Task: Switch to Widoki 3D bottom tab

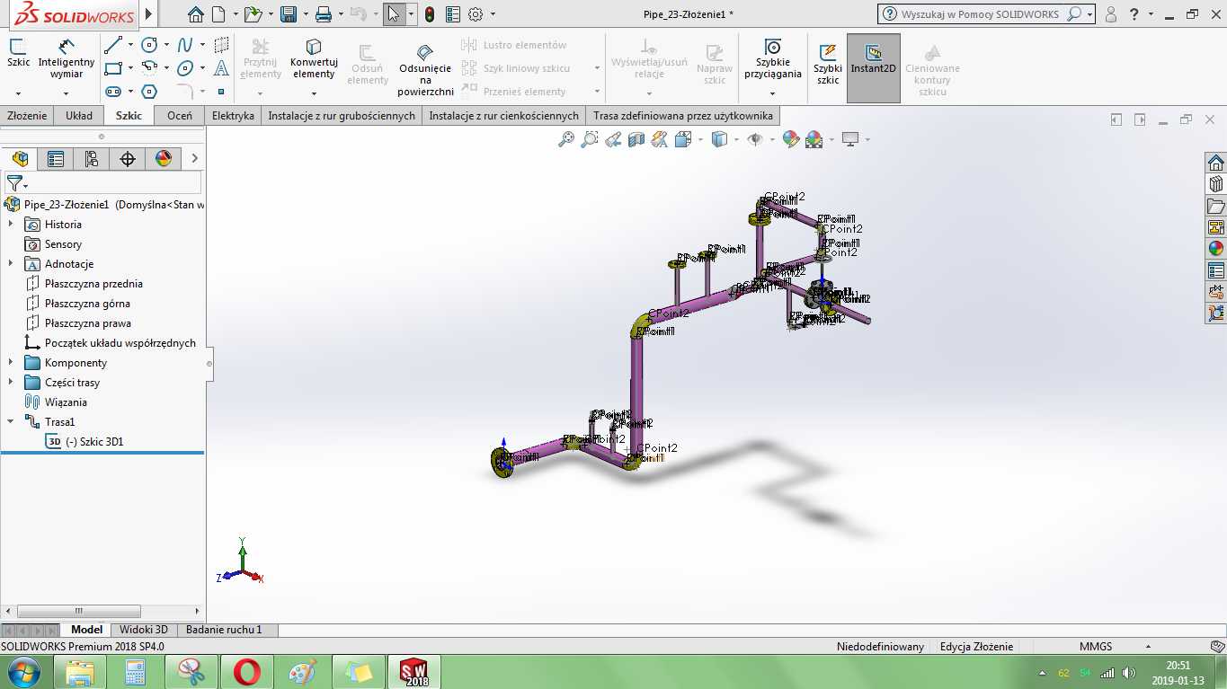Action: pos(144,630)
